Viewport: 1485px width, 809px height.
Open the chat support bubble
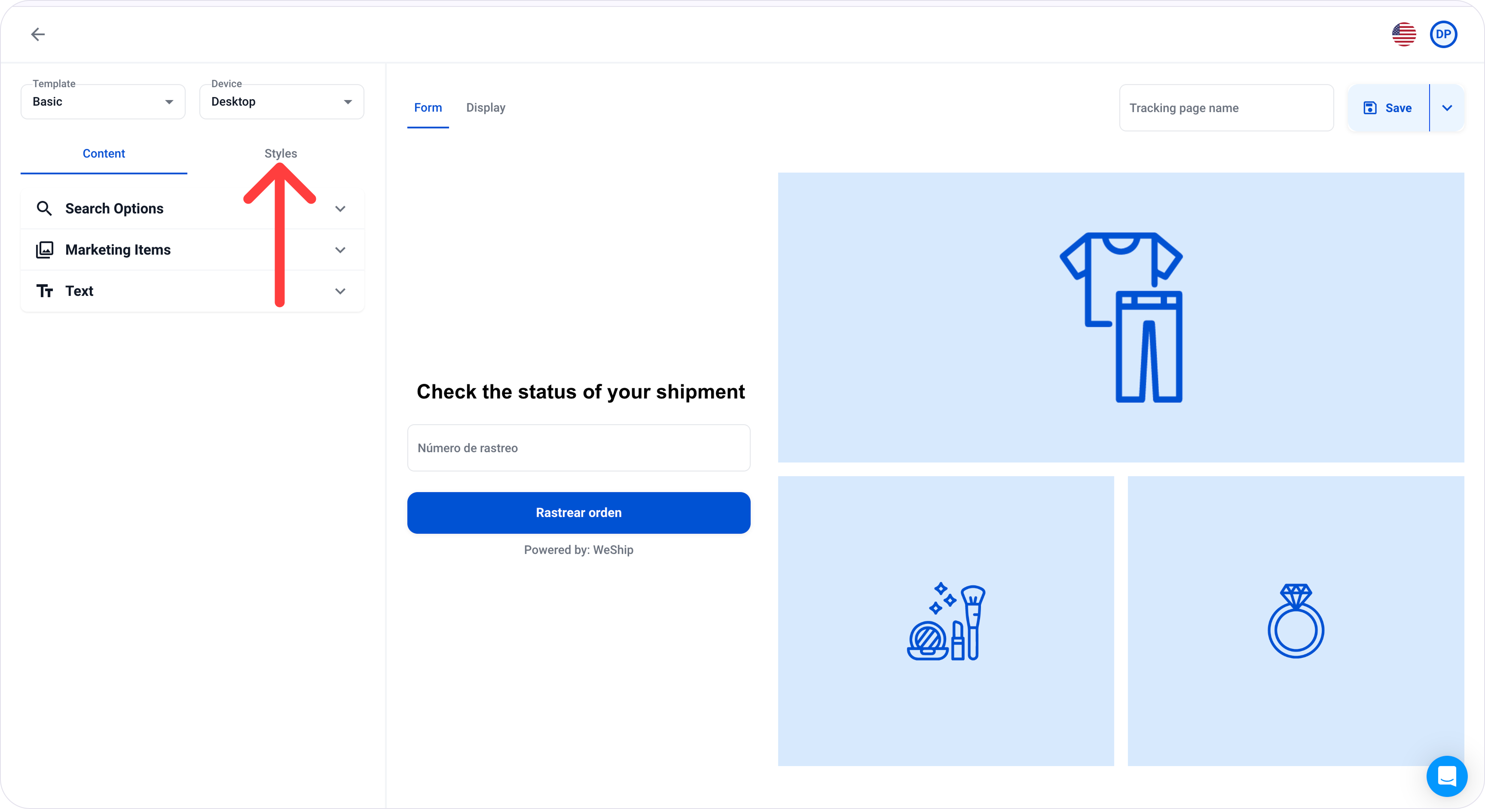click(x=1447, y=776)
